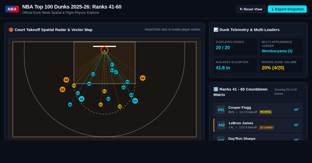Open the #43 Day'Ron Sharpe entry
Screen dimensions: 312x163
click(x=258, y=137)
